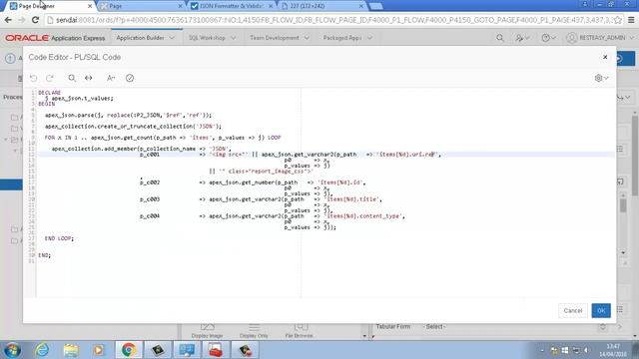Select the Display Only item type
The image size is (639, 359).
tap(254, 330)
